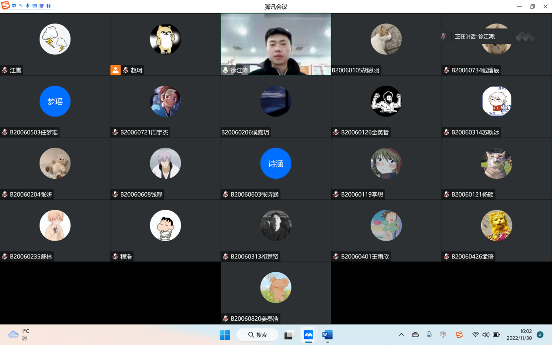
Task: Expand the hidden system tray icons chevron
Action: [x=401, y=335]
